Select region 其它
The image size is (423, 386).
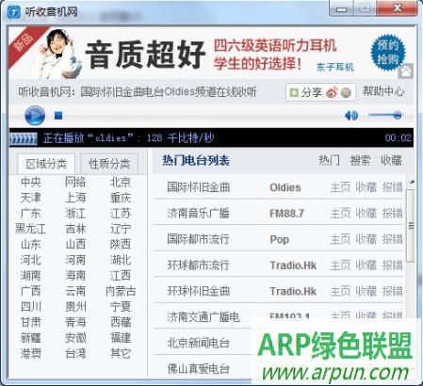[x=121, y=354]
